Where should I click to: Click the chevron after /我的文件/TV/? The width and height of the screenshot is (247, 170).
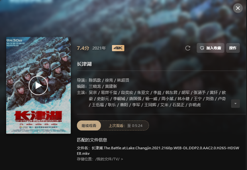[x=122, y=159]
